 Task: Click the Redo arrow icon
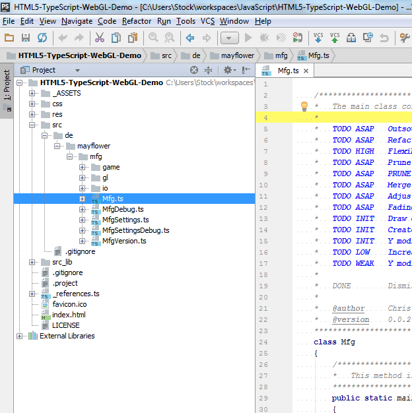79,38
